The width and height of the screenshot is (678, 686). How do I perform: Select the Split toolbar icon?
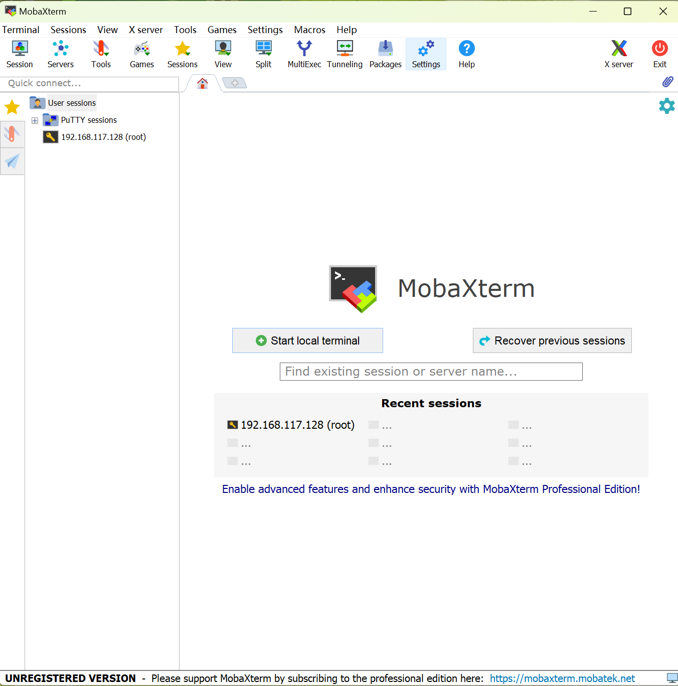pyautogui.click(x=263, y=54)
